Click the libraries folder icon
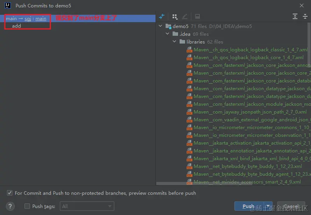This screenshot has height=215, width=311. tap(182, 42)
